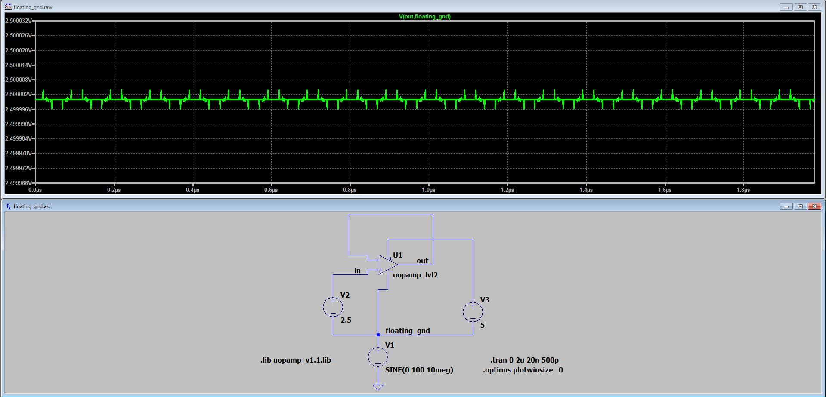
Task: Click the green waveform trace
Action: click(x=258, y=100)
